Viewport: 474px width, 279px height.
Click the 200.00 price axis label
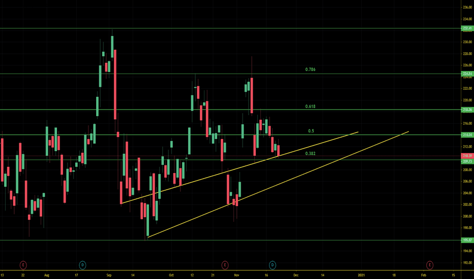[x=467, y=217]
